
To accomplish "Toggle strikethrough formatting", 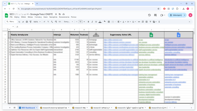I will (x=96, y=22).
